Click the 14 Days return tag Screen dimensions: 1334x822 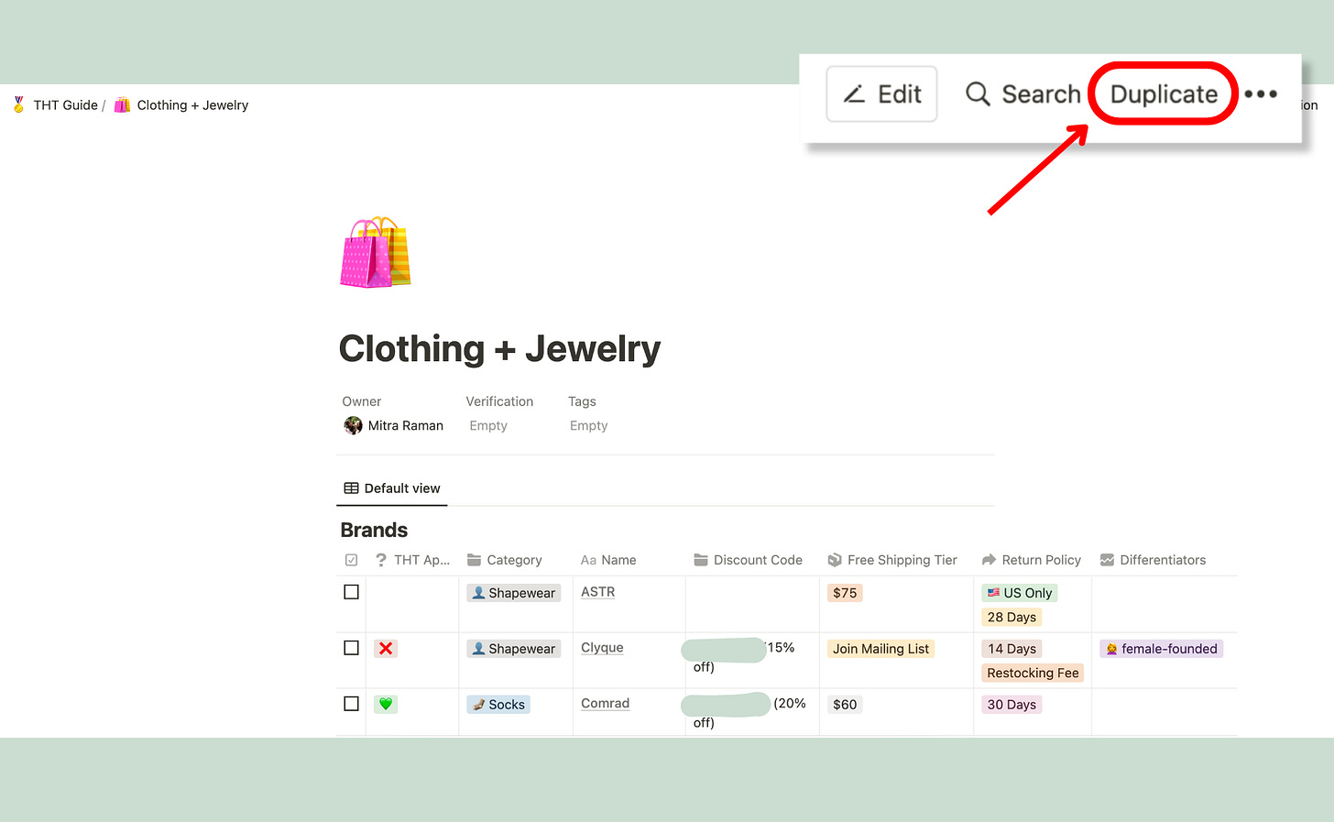(x=1011, y=649)
